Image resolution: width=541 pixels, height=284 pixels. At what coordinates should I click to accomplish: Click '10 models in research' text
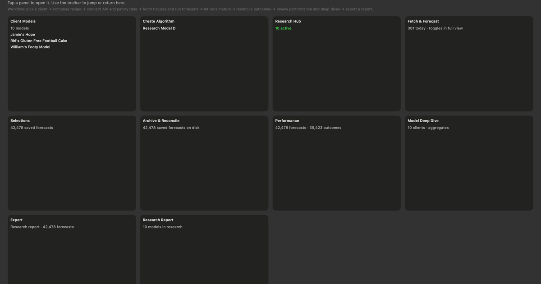click(163, 227)
